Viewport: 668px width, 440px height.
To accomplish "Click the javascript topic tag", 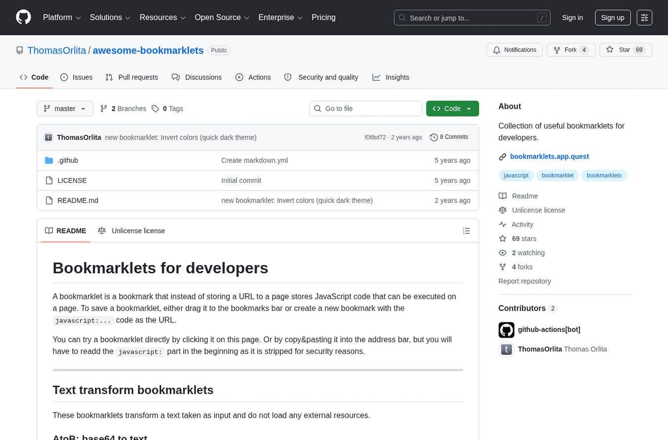I will (516, 176).
